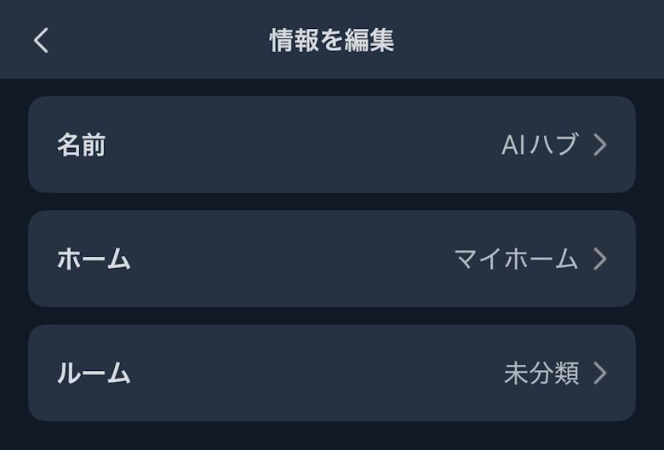Click the chevron beside AIハブ
Viewport: 664px width, 450px height.
point(600,145)
